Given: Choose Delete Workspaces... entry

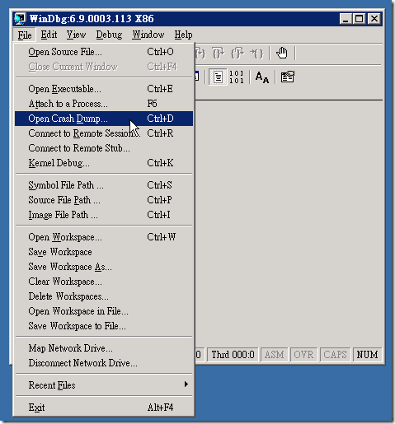Looking at the screenshot, I should click(x=104, y=296).
